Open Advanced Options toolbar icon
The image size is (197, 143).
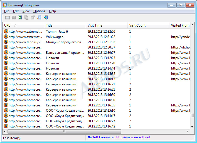[x=8, y=17]
